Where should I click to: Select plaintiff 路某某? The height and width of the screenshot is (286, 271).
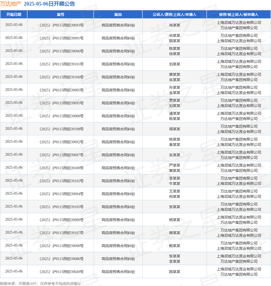tap(175, 271)
